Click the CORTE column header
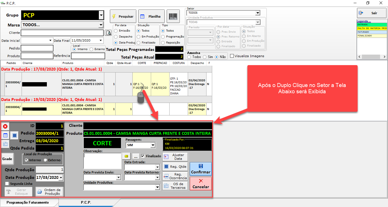Viewport: 388px width, 207px height. (142, 63)
